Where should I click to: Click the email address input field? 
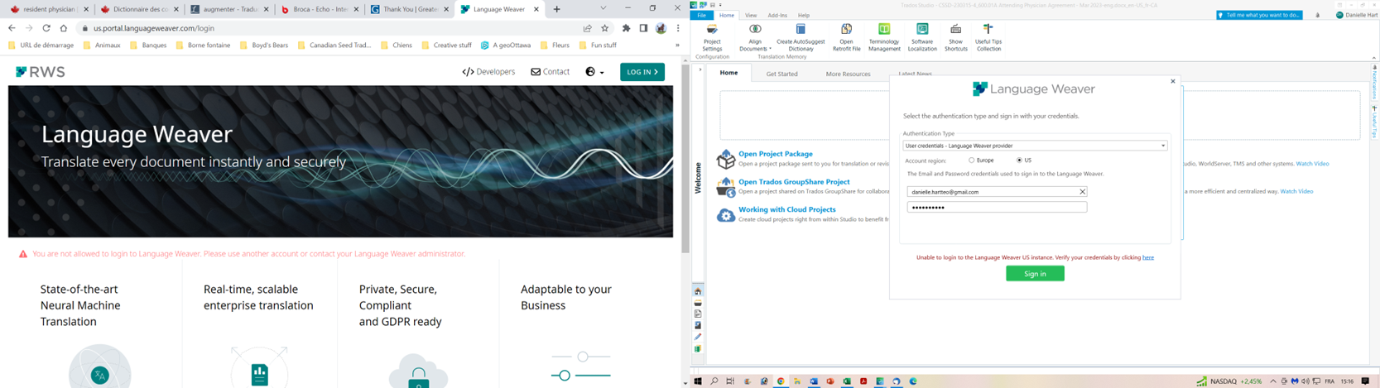[990, 192]
